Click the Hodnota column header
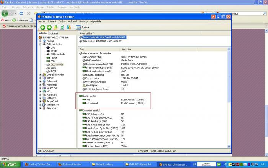Viewport: 268px width, 168px height. coord(126,49)
